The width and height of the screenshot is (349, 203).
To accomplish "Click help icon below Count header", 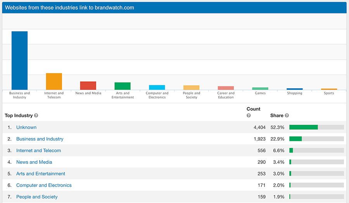I will [249, 115].
